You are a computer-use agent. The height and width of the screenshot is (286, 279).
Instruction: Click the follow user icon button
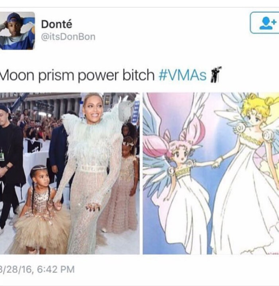pos(265,23)
